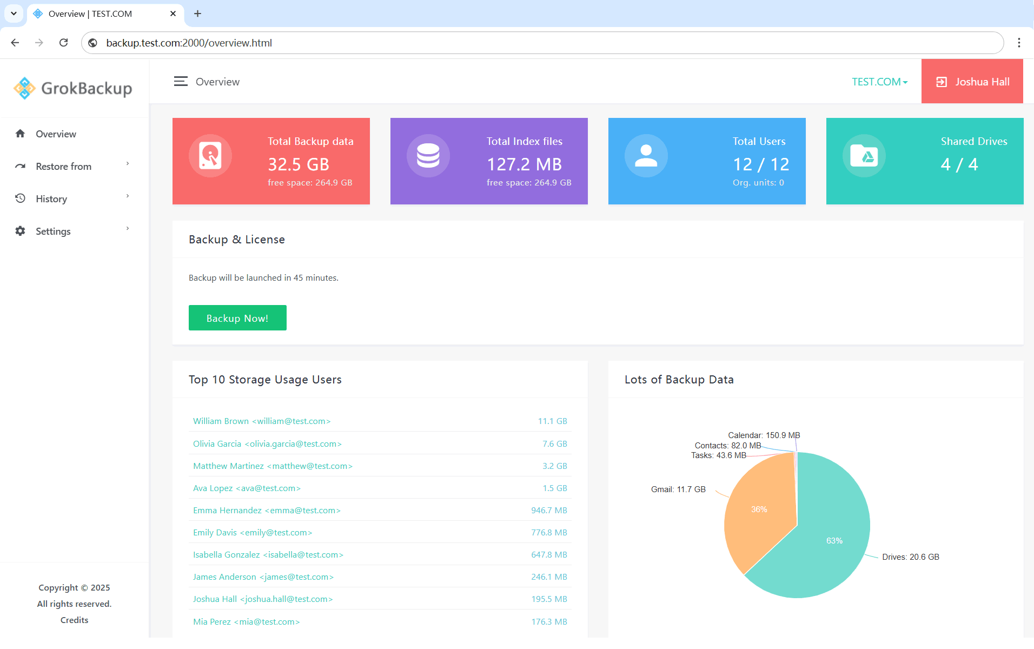This screenshot has width=1034, height=649.
Task: Click the 11.1 GB value for William Brown
Action: 552,421
